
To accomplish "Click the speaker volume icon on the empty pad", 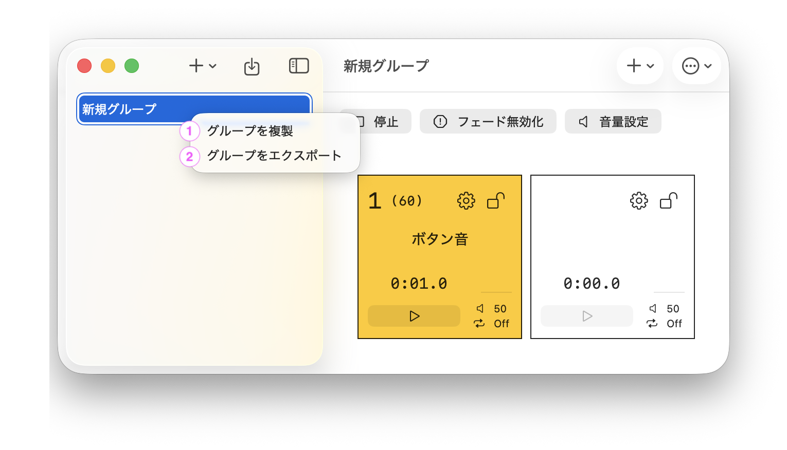I will coord(653,308).
